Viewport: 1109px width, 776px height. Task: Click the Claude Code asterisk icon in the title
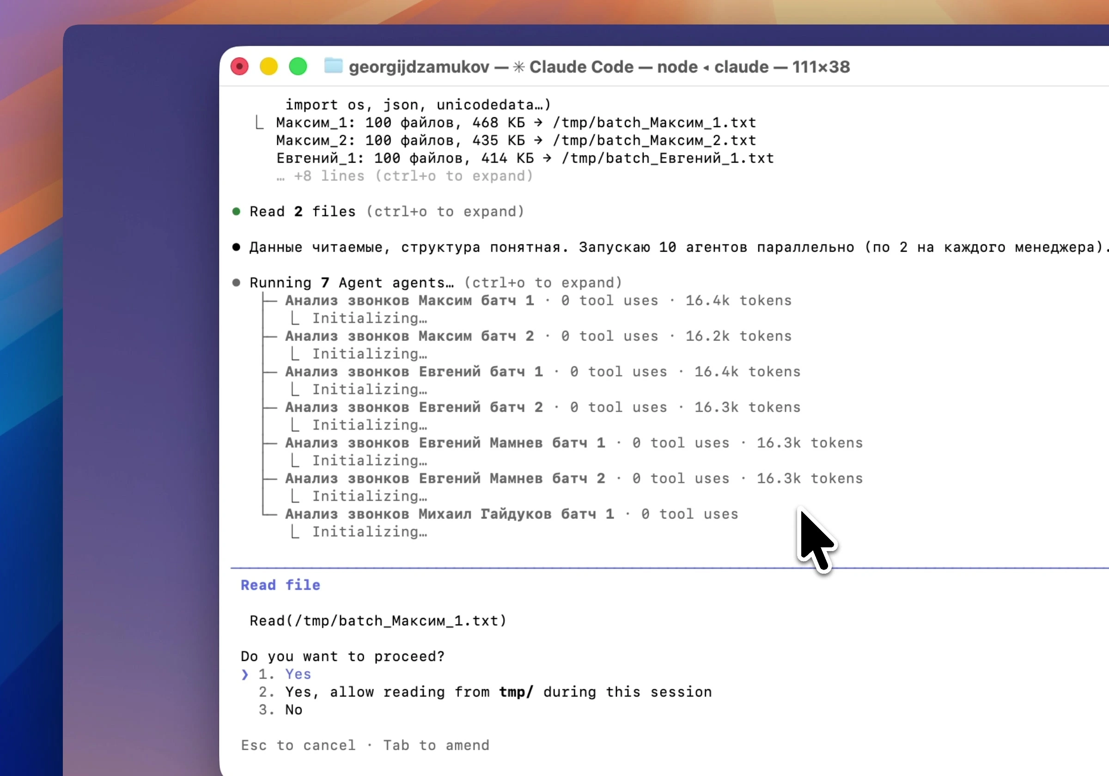(519, 67)
